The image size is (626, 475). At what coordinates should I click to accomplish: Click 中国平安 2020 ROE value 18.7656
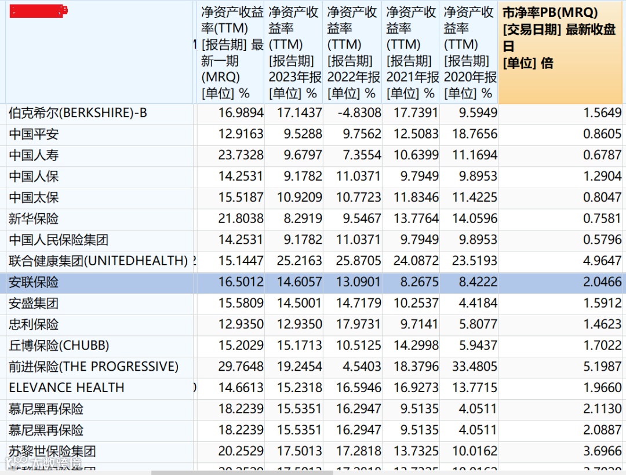click(475, 134)
